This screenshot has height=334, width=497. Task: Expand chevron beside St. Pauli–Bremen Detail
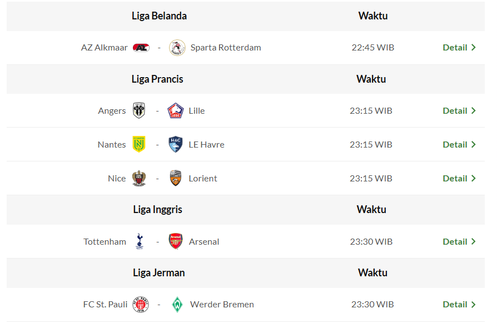[x=474, y=305]
